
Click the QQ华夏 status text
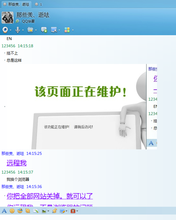[28, 21]
